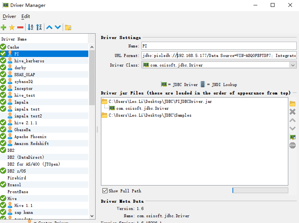Open the Edit menu
299x223 pixels.
(26, 16)
